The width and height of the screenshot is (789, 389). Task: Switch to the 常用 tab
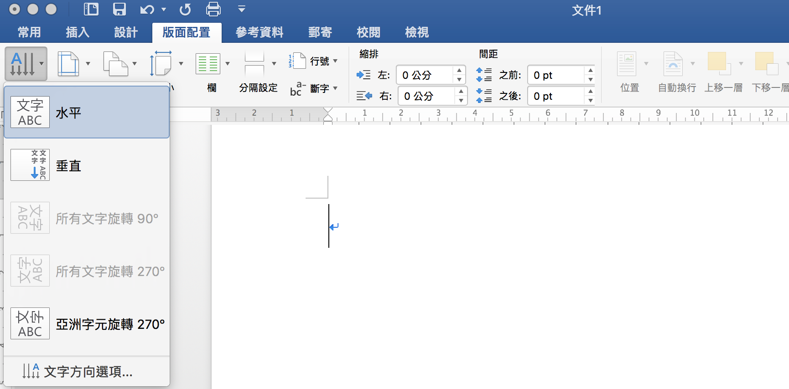29,32
